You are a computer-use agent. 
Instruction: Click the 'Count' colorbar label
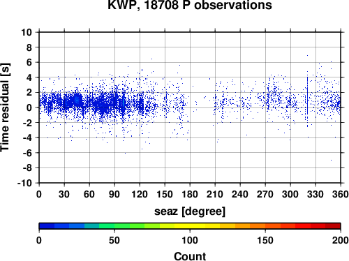190,256
